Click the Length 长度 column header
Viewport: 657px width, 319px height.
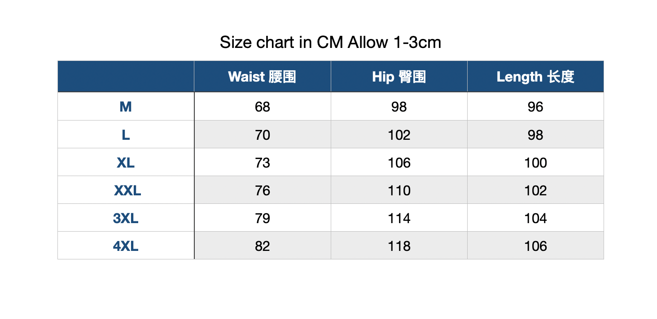point(535,77)
